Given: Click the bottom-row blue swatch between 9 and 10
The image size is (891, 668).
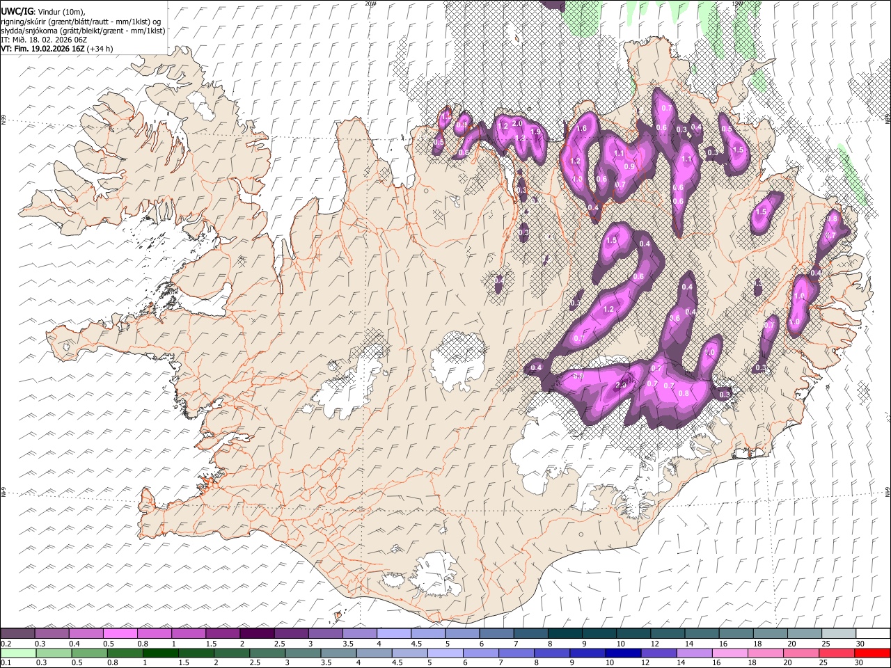Looking at the screenshot, I should point(587,653).
